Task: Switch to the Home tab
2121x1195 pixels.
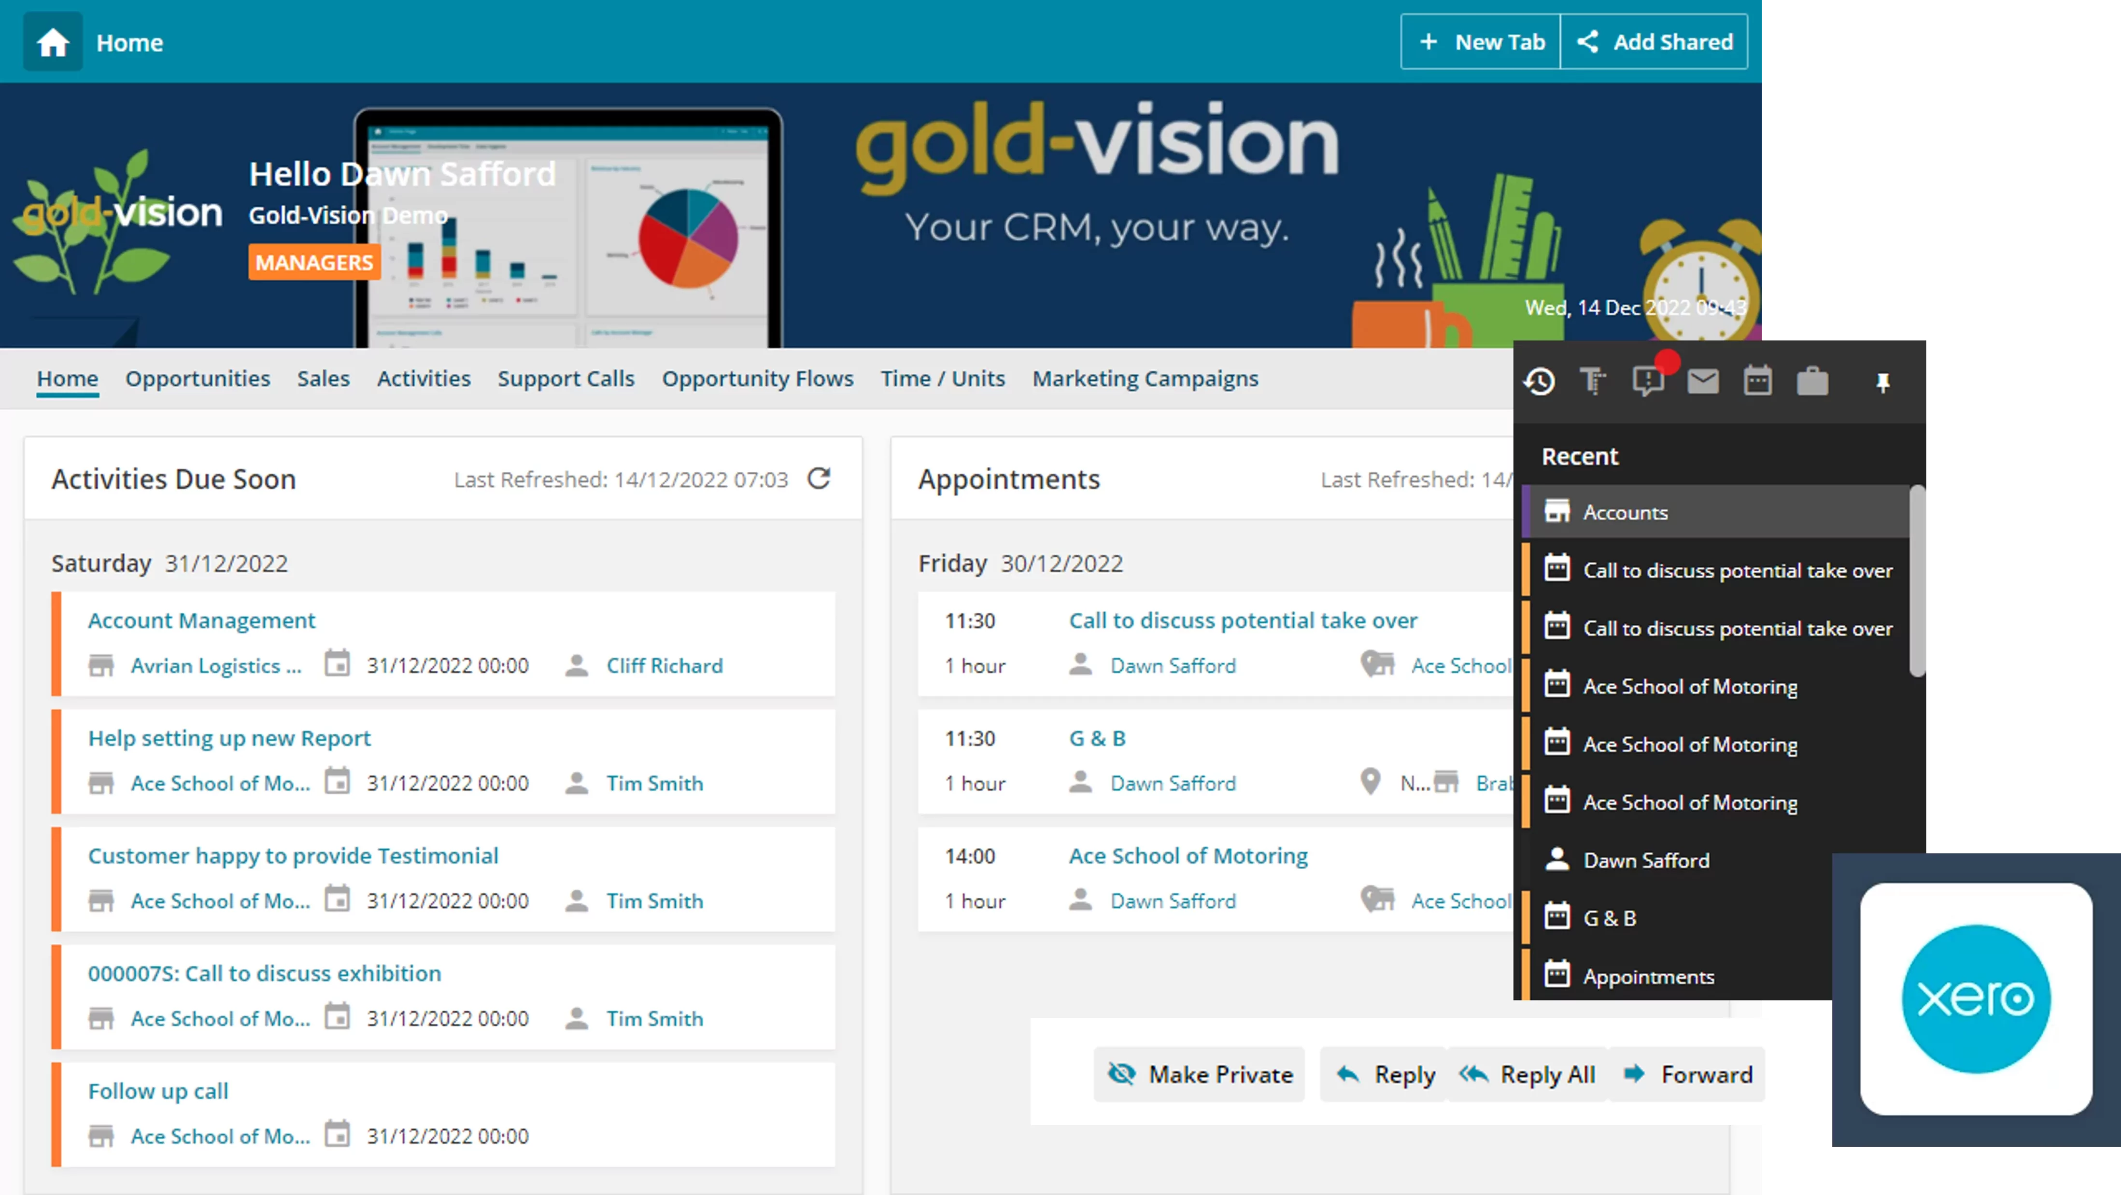Action: tap(68, 379)
